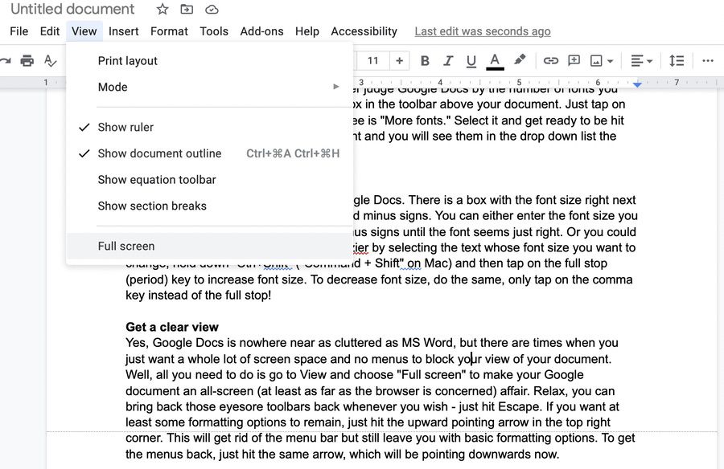724x469 pixels.
Task: Insert an image via toolbar icon
Action: click(x=596, y=60)
